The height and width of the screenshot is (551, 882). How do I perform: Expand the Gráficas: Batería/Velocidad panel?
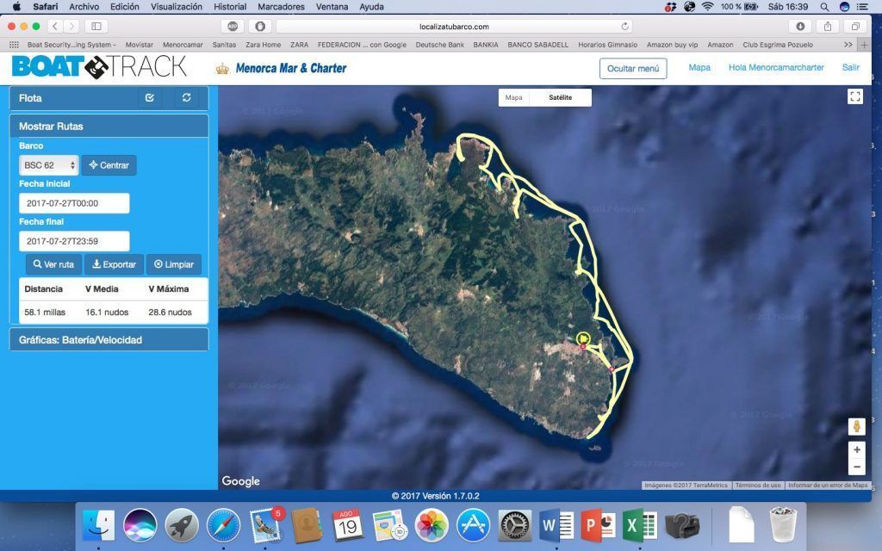click(x=109, y=339)
